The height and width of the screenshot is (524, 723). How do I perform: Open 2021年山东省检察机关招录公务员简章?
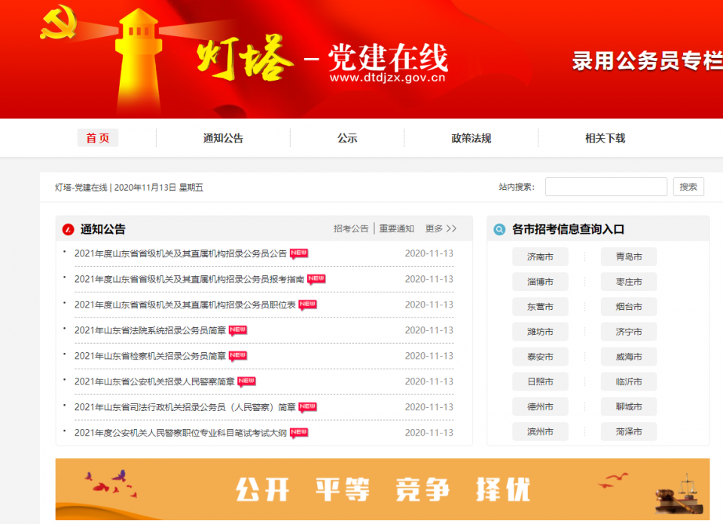pos(151,356)
